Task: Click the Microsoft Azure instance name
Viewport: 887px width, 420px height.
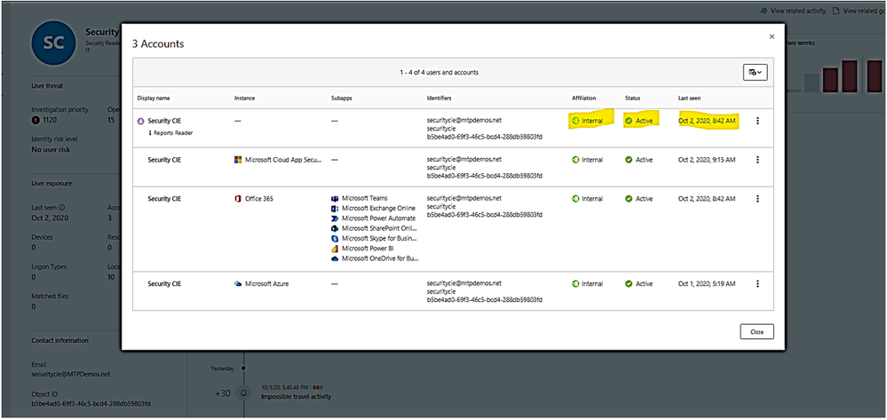Action: [x=266, y=283]
